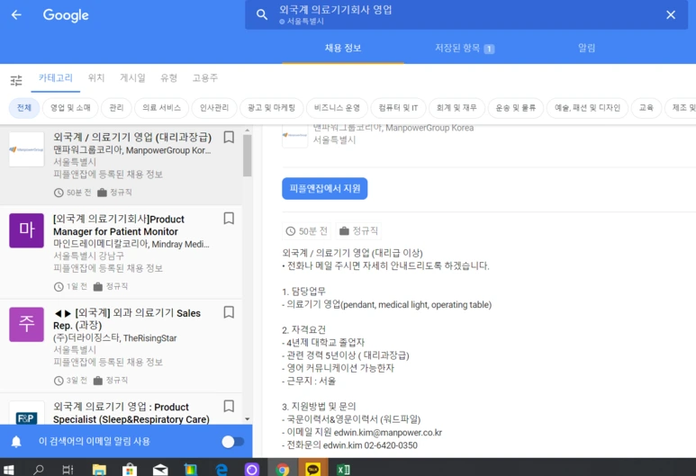The image size is (696, 476).
Task: Select the 게시일 filter tab
Action: 132,78
